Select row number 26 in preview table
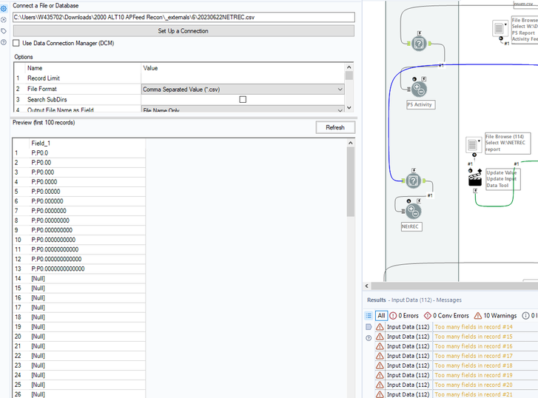This screenshot has height=398, width=538. [18, 394]
